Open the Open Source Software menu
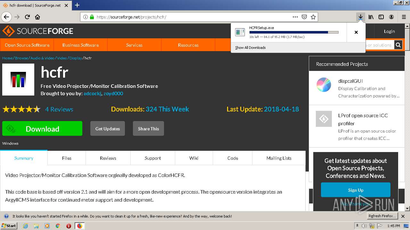 27,45
